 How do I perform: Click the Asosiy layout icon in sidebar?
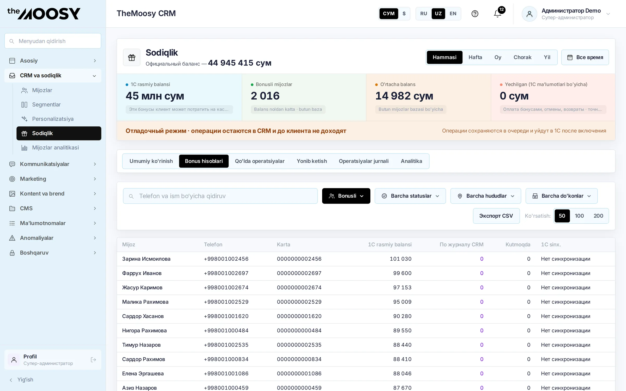(x=12, y=61)
